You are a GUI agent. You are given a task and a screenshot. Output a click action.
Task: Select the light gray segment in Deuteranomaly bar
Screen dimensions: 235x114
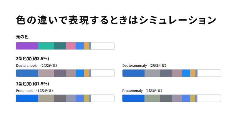152,73
